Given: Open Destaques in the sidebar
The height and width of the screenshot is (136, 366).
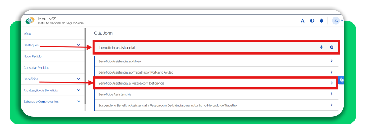Looking at the screenshot, I should pyautogui.click(x=31, y=45).
